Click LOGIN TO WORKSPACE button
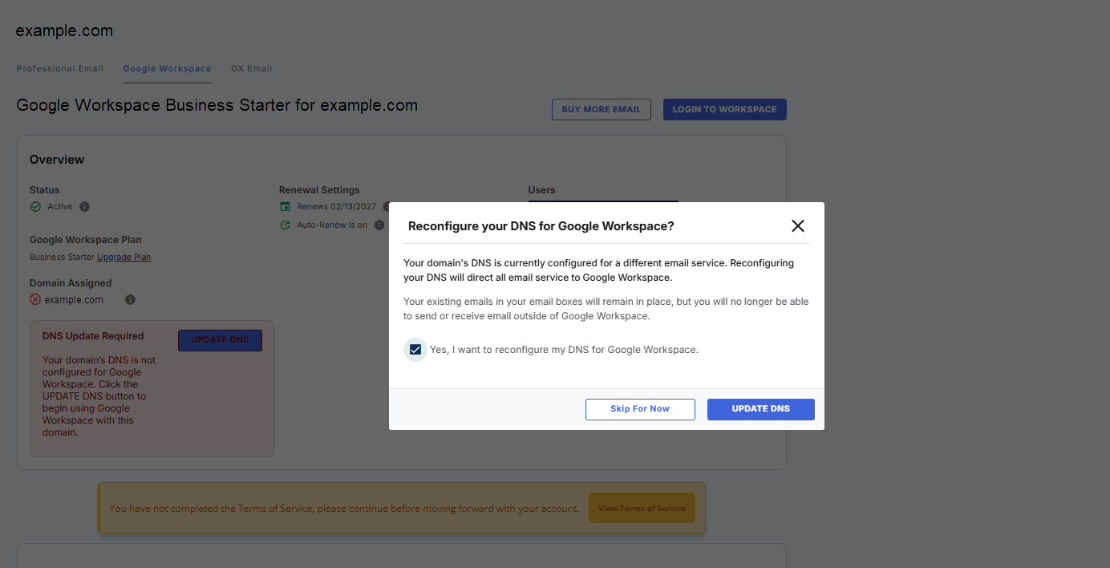This screenshot has width=1110, height=568. (724, 110)
